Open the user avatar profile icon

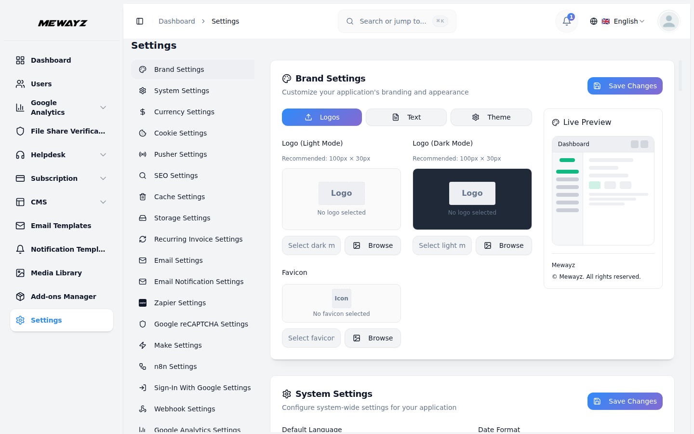668,21
